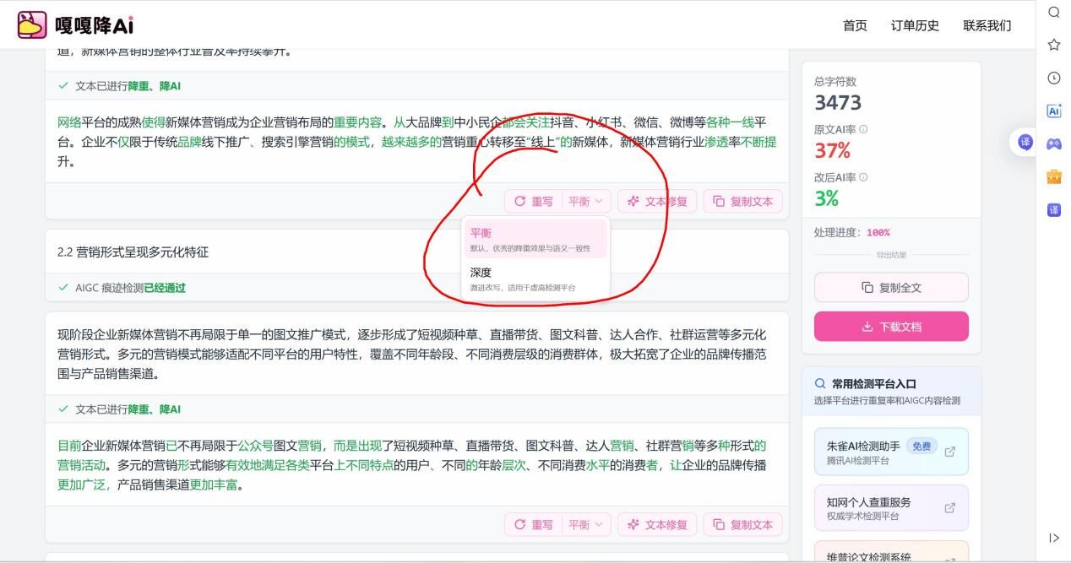Open 订单历史 in top navigation
Image resolution: width=1071 pixels, height=563 pixels.
(x=915, y=25)
